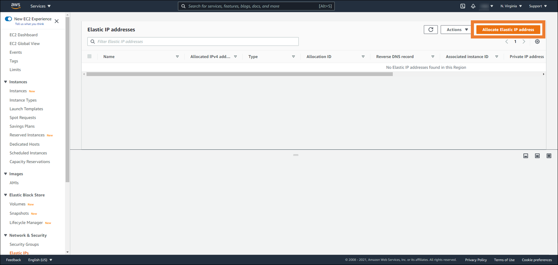The width and height of the screenshot is (558, 265).
Task: Open EC2 Dashboard in sidebar
Action: click(23, 35)
